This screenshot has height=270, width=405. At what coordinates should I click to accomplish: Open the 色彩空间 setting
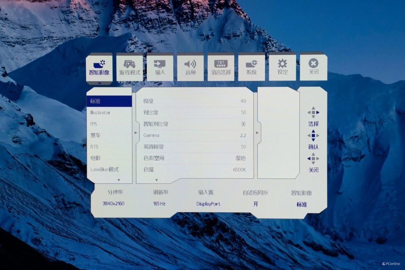[x=195, y=158]
